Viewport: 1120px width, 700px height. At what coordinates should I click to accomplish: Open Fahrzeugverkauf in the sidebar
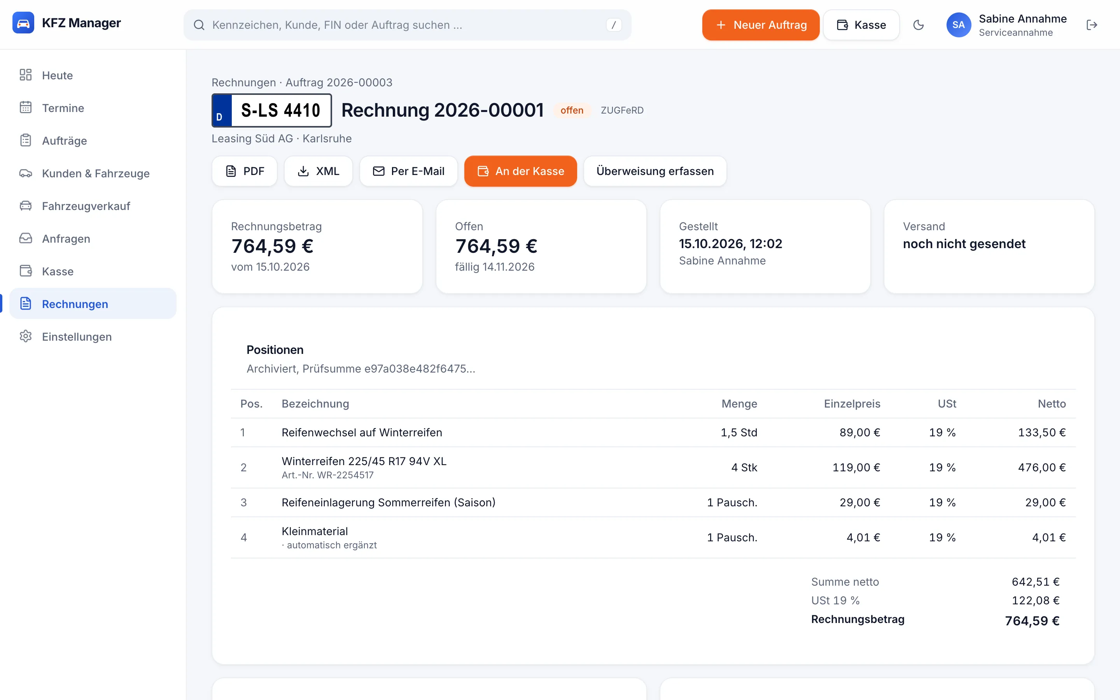click(x=93, y=206)
